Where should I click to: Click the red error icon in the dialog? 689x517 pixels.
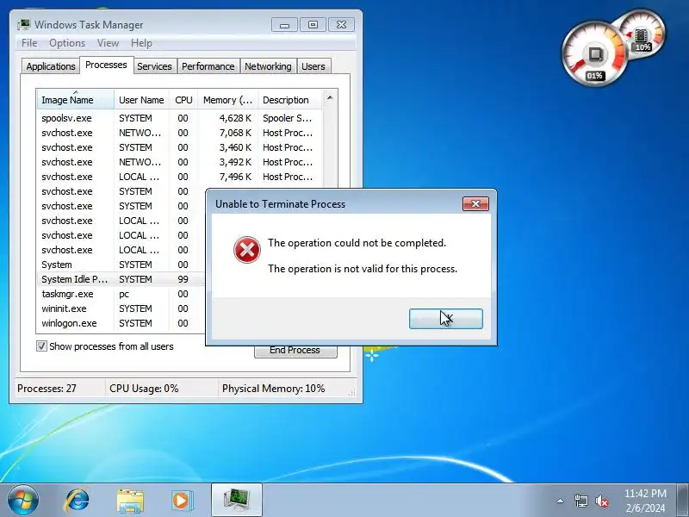point(246,250)
